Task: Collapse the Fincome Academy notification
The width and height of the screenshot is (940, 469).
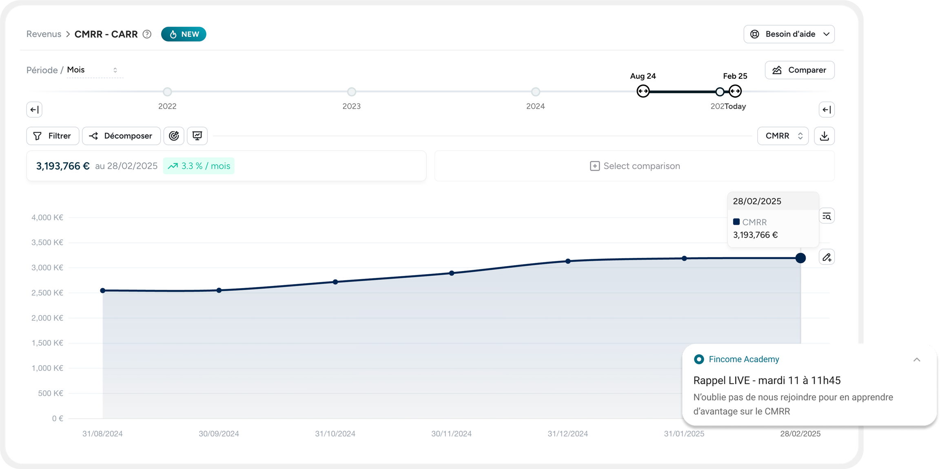Action: click(917, 359)
